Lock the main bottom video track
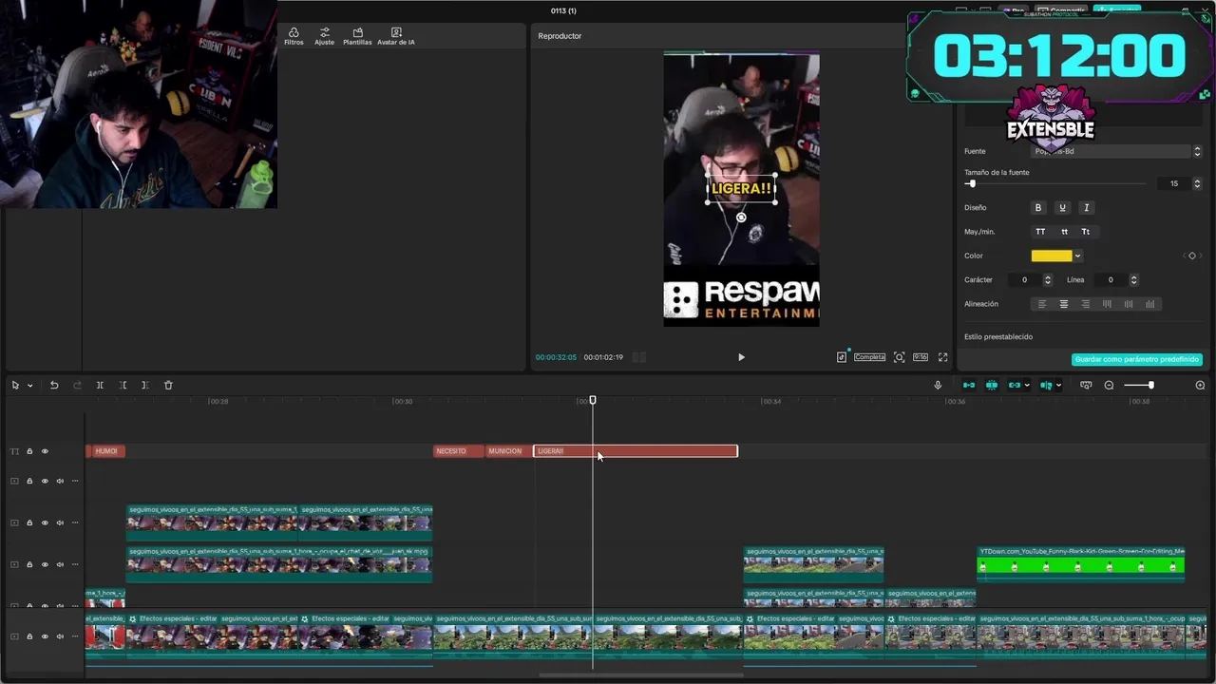The height and width of the screenshot is (684, 1216). click(29, 636)
